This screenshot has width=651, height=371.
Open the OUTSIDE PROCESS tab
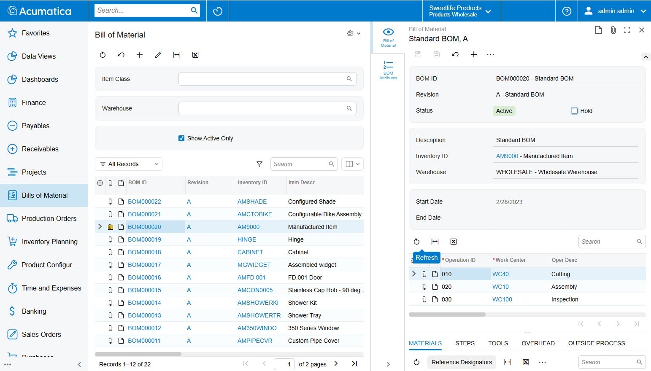coord(596,343)
